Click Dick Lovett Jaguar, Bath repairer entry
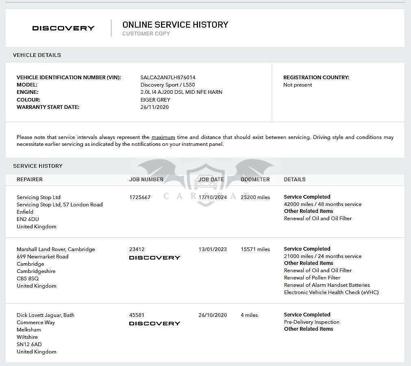Image resolution: width=411 pixels, height=366 pixels. click(46, 315)
